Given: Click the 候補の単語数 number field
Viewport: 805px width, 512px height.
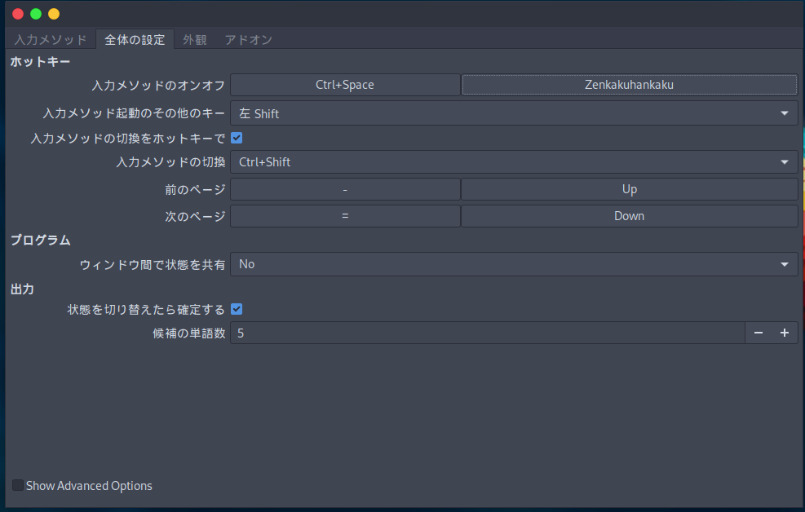Looking at the screenshot, I should point(487,333).
